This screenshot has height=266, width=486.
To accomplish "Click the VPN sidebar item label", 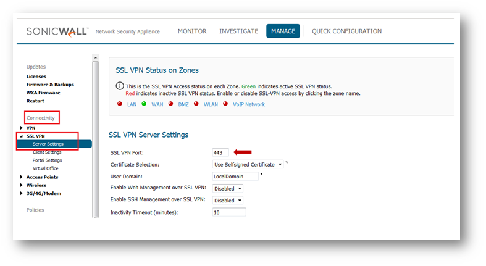I will (x=31, y=128).
